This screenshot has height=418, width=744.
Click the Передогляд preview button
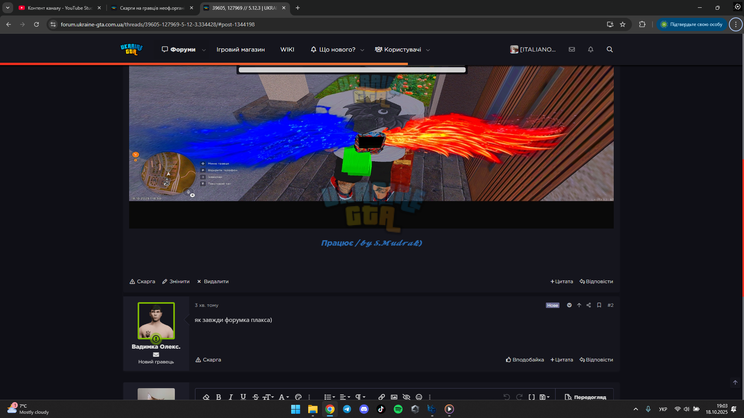(585, 397)
